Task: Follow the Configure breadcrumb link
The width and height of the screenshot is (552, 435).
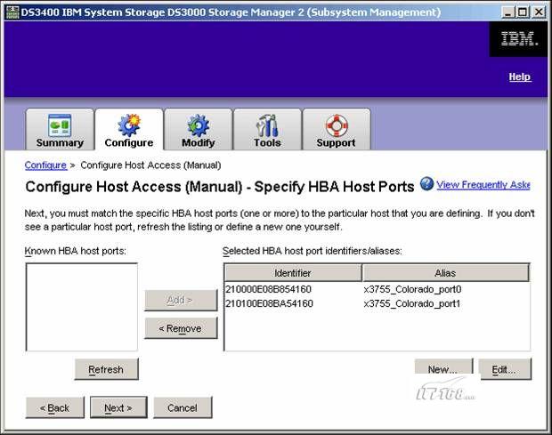Action: (x=45, y=165)
